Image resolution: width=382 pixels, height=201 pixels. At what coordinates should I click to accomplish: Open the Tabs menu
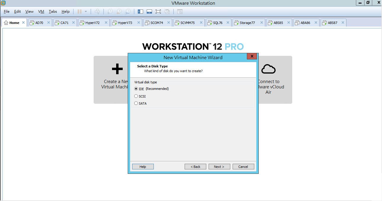coord(53,12)
